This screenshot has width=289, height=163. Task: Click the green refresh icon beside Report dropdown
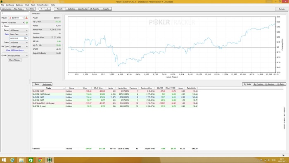coord(27,22)
